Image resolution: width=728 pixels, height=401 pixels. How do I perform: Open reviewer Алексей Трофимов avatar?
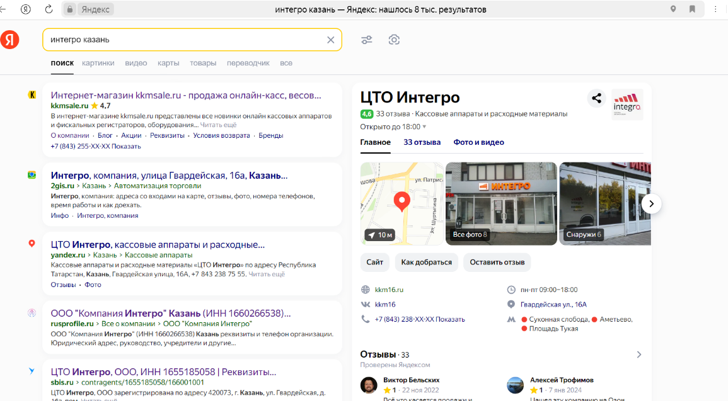(516, 385)
